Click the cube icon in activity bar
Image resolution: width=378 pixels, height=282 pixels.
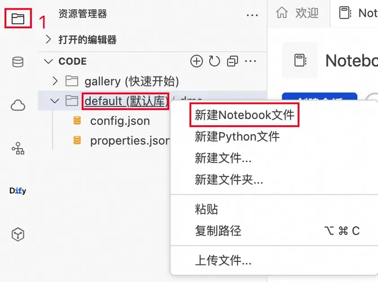point(18,235)
